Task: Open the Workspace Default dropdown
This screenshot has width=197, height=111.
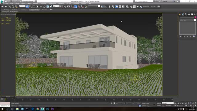Action: [x=29, y=1]
